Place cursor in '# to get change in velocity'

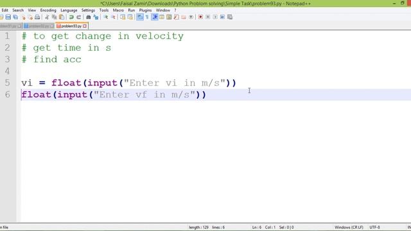[x=103, y=36]
